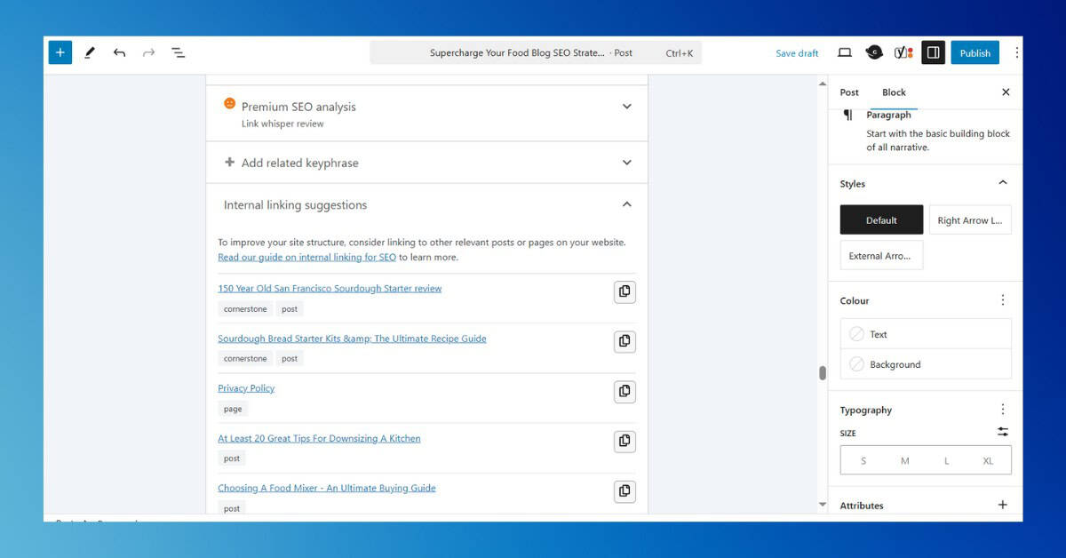
Task: Select font size XL
Action: coord(988,461)
